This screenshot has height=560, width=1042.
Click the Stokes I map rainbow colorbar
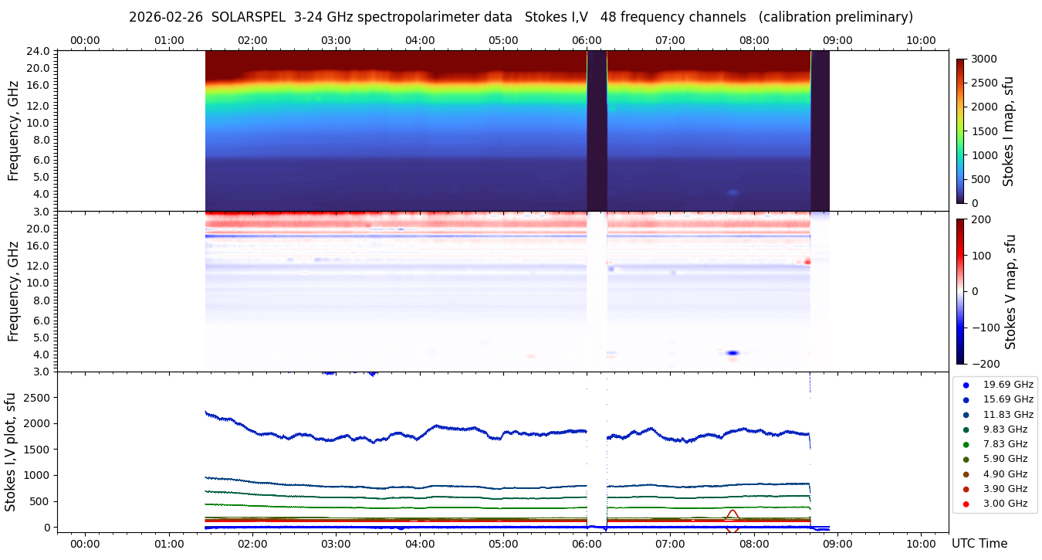[x=960, y=131]
